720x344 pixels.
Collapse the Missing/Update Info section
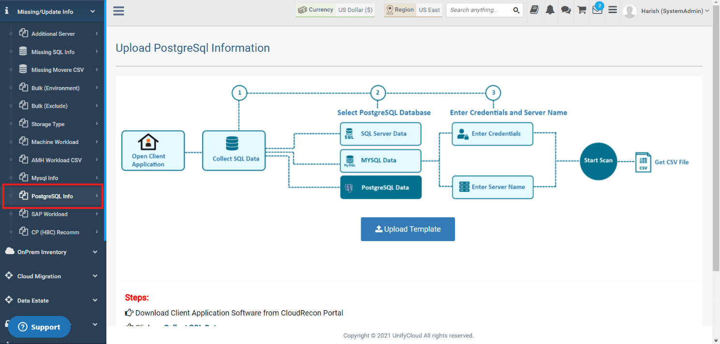(53, 12)
